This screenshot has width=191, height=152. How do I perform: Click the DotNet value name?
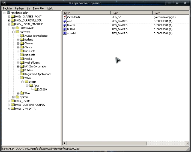(x=71, y=29)
